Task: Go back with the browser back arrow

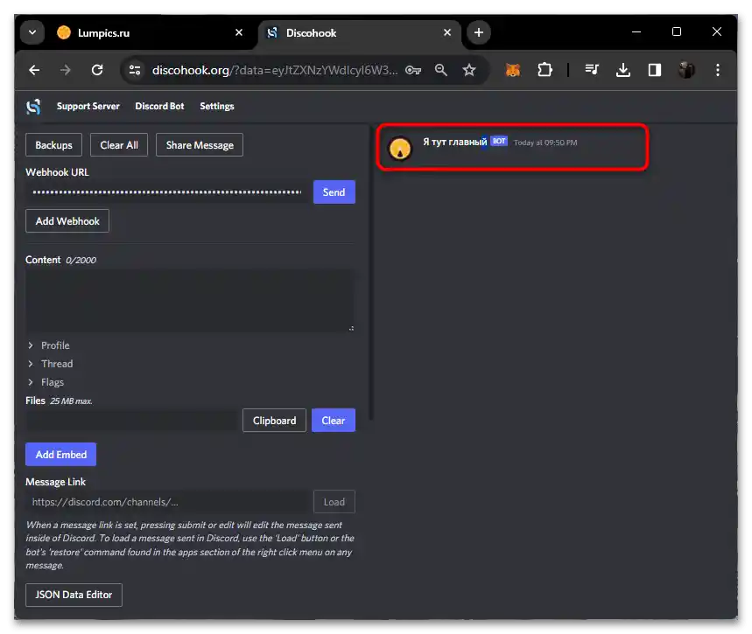Action: [34, 71]
